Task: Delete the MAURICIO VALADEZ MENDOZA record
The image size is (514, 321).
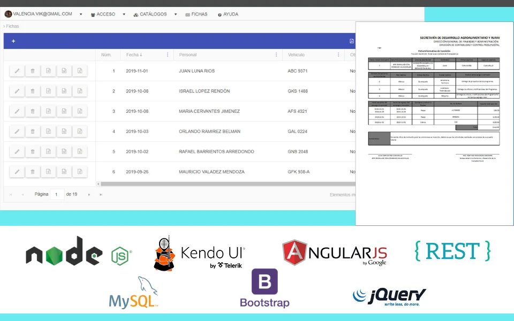Action: (x=33, y=172)
